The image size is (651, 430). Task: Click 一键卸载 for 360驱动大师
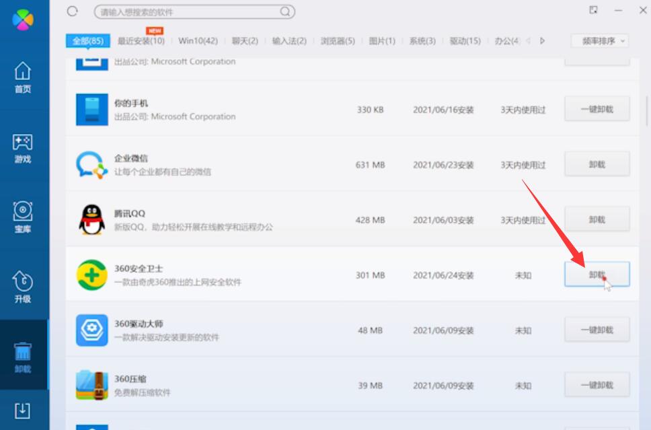[597, 330]
